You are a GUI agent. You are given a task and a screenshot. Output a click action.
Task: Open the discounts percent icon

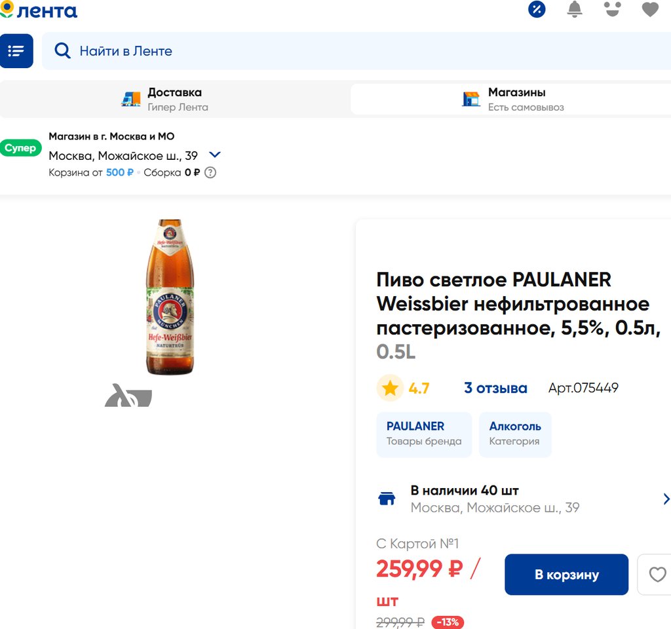click(x=537, y=9)
